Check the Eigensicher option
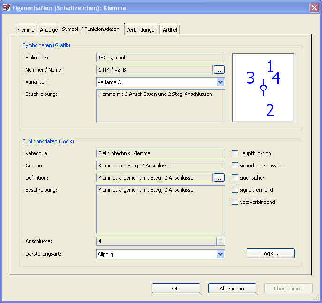This screenshot has width=322, height=303. tap(235, 177)
